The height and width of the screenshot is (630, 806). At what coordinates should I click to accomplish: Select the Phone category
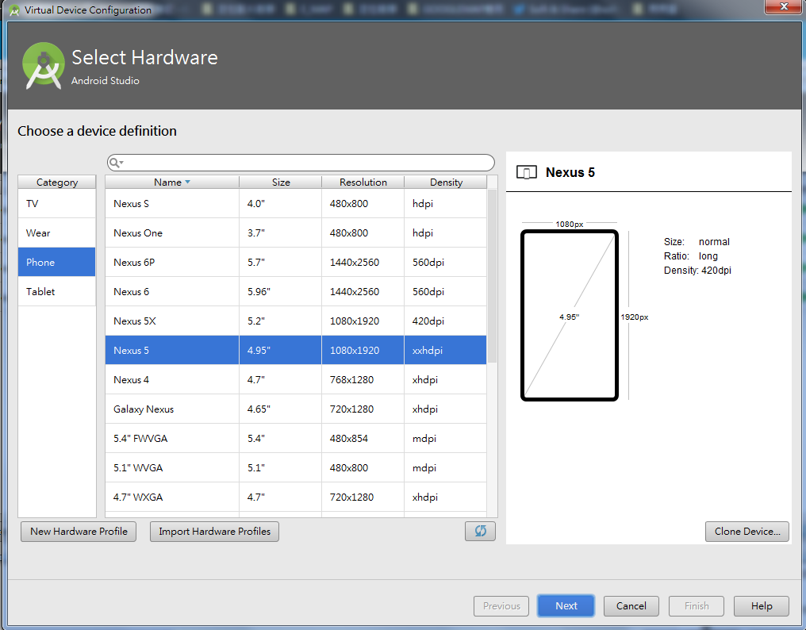click(57, 263)
